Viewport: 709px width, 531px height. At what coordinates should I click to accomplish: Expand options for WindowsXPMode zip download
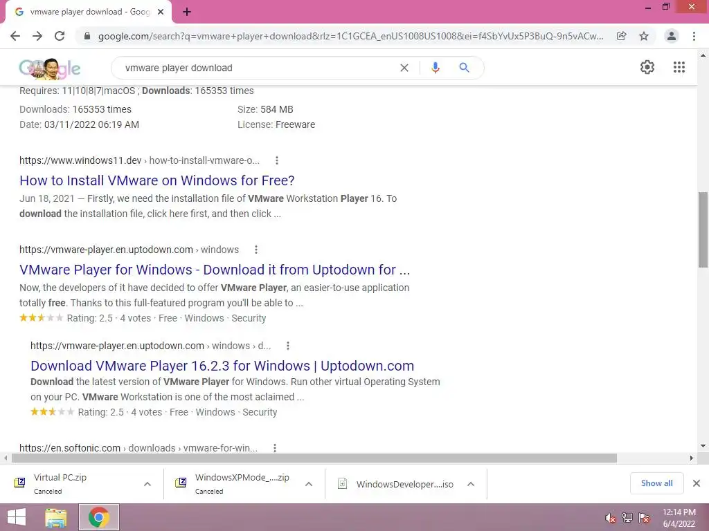point(309,484)
